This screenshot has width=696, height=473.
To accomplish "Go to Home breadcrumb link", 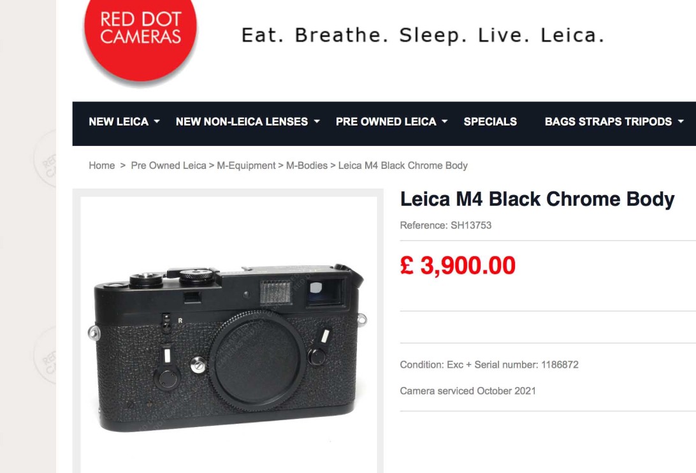I will click(x=101, y=166).
